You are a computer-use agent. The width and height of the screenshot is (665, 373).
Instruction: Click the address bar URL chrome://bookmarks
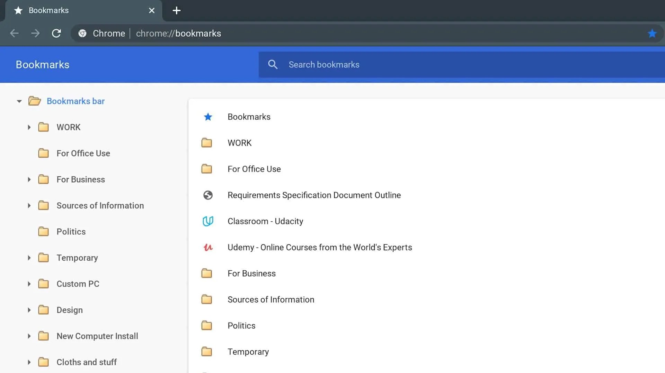[178, 33]
